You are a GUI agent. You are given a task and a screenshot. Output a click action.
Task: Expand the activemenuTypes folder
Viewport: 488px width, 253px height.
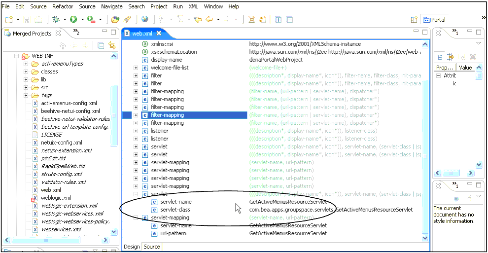(26, 64)
